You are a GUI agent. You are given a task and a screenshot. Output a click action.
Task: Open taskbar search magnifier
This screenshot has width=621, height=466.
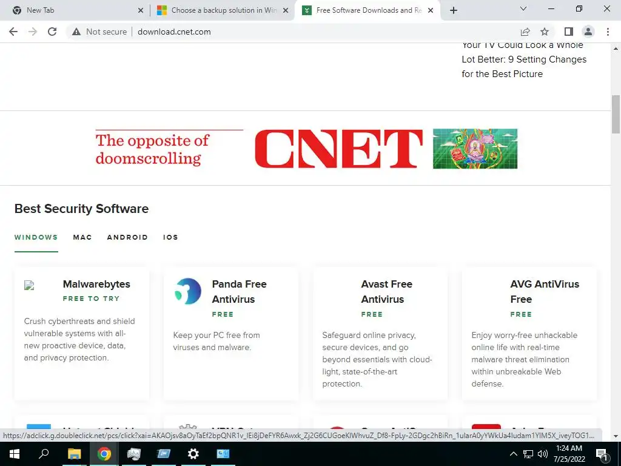(44, 454)
